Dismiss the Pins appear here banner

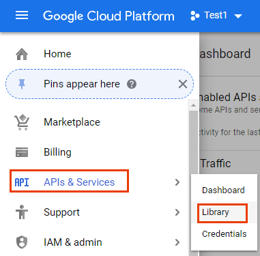pyautogui.click(x=183, y=84)
